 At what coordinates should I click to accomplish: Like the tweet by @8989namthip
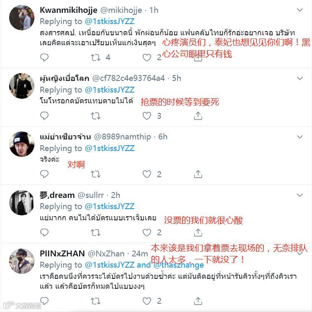click(x=147, y=174)
